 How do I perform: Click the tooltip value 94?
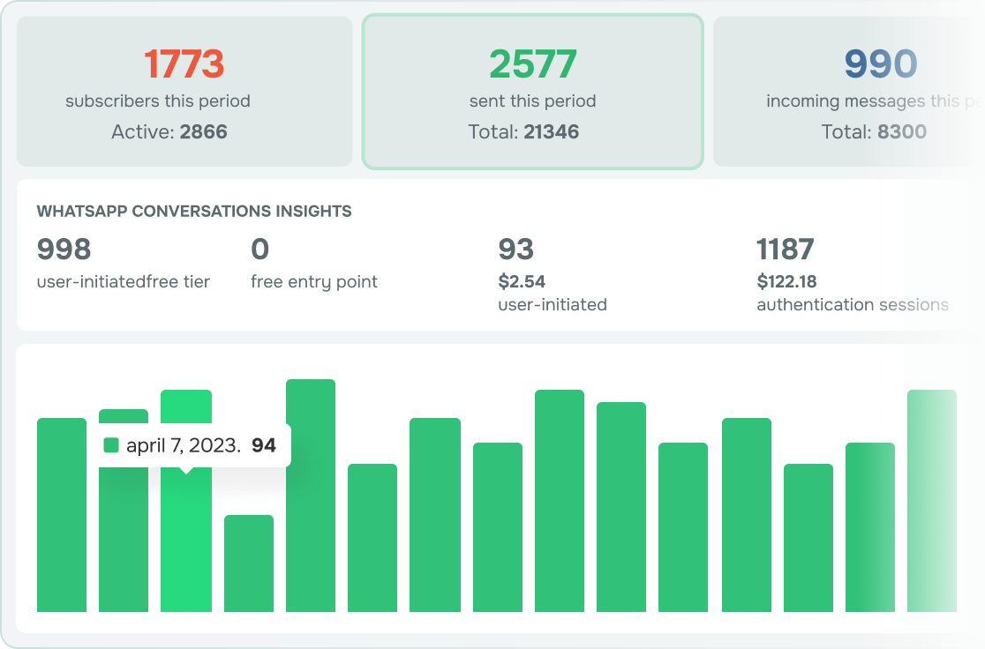[x=264, y=445]
